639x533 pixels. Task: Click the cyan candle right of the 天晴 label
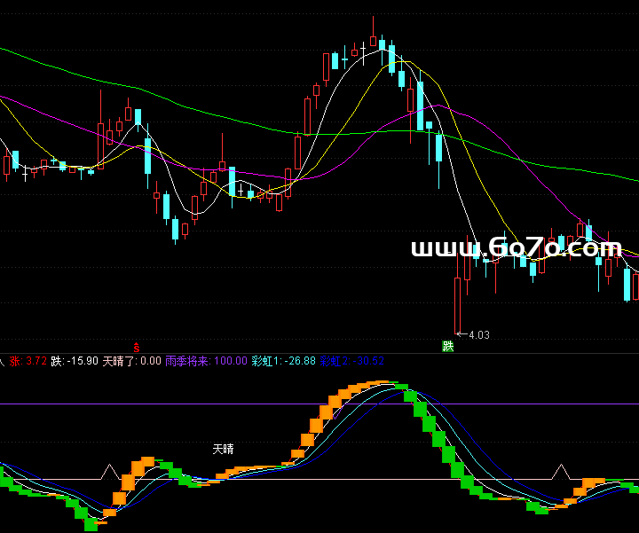coord(232,181)
